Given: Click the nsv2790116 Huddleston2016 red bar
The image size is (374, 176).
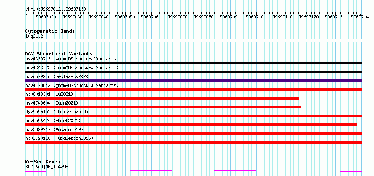Looking at the screenshot, I should 193,142.
